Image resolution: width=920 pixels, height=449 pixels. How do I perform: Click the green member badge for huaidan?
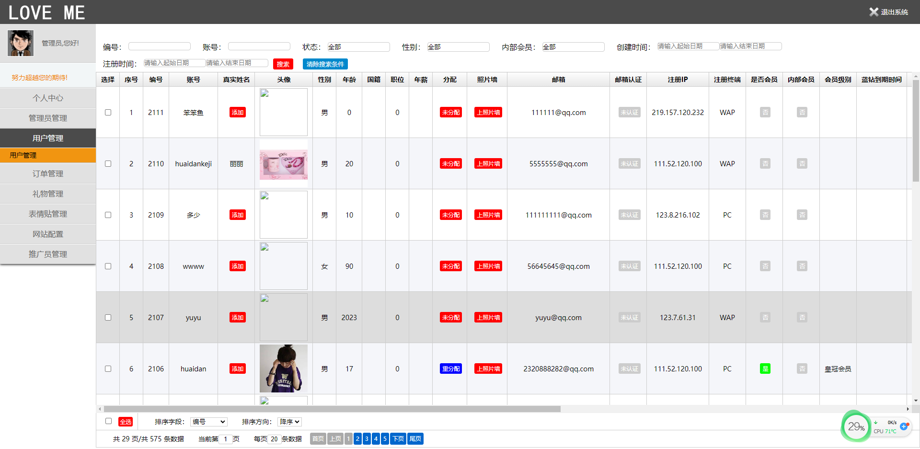[765, 368]
